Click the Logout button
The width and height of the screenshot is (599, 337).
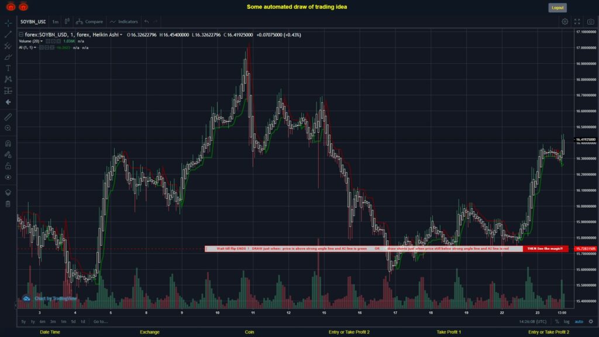pos(557,8)
